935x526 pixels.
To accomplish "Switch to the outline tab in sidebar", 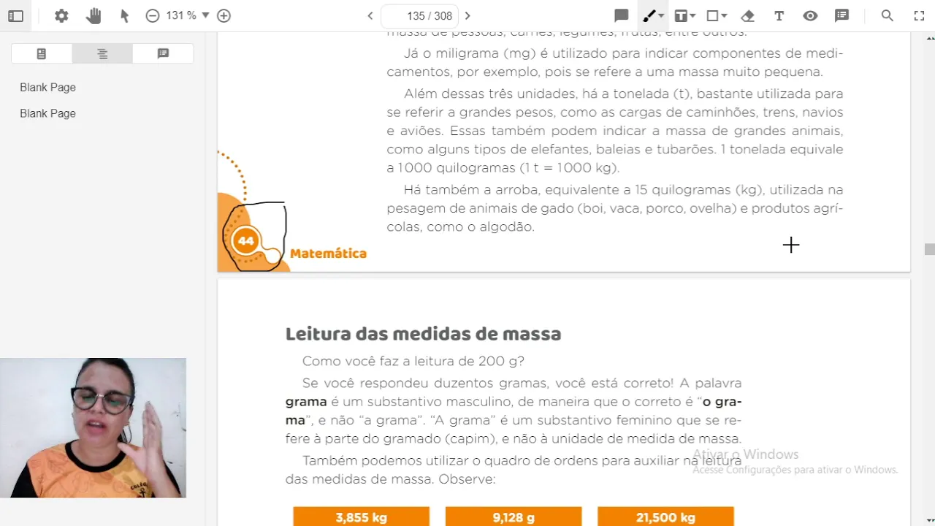I will click(x=102, y=53).
